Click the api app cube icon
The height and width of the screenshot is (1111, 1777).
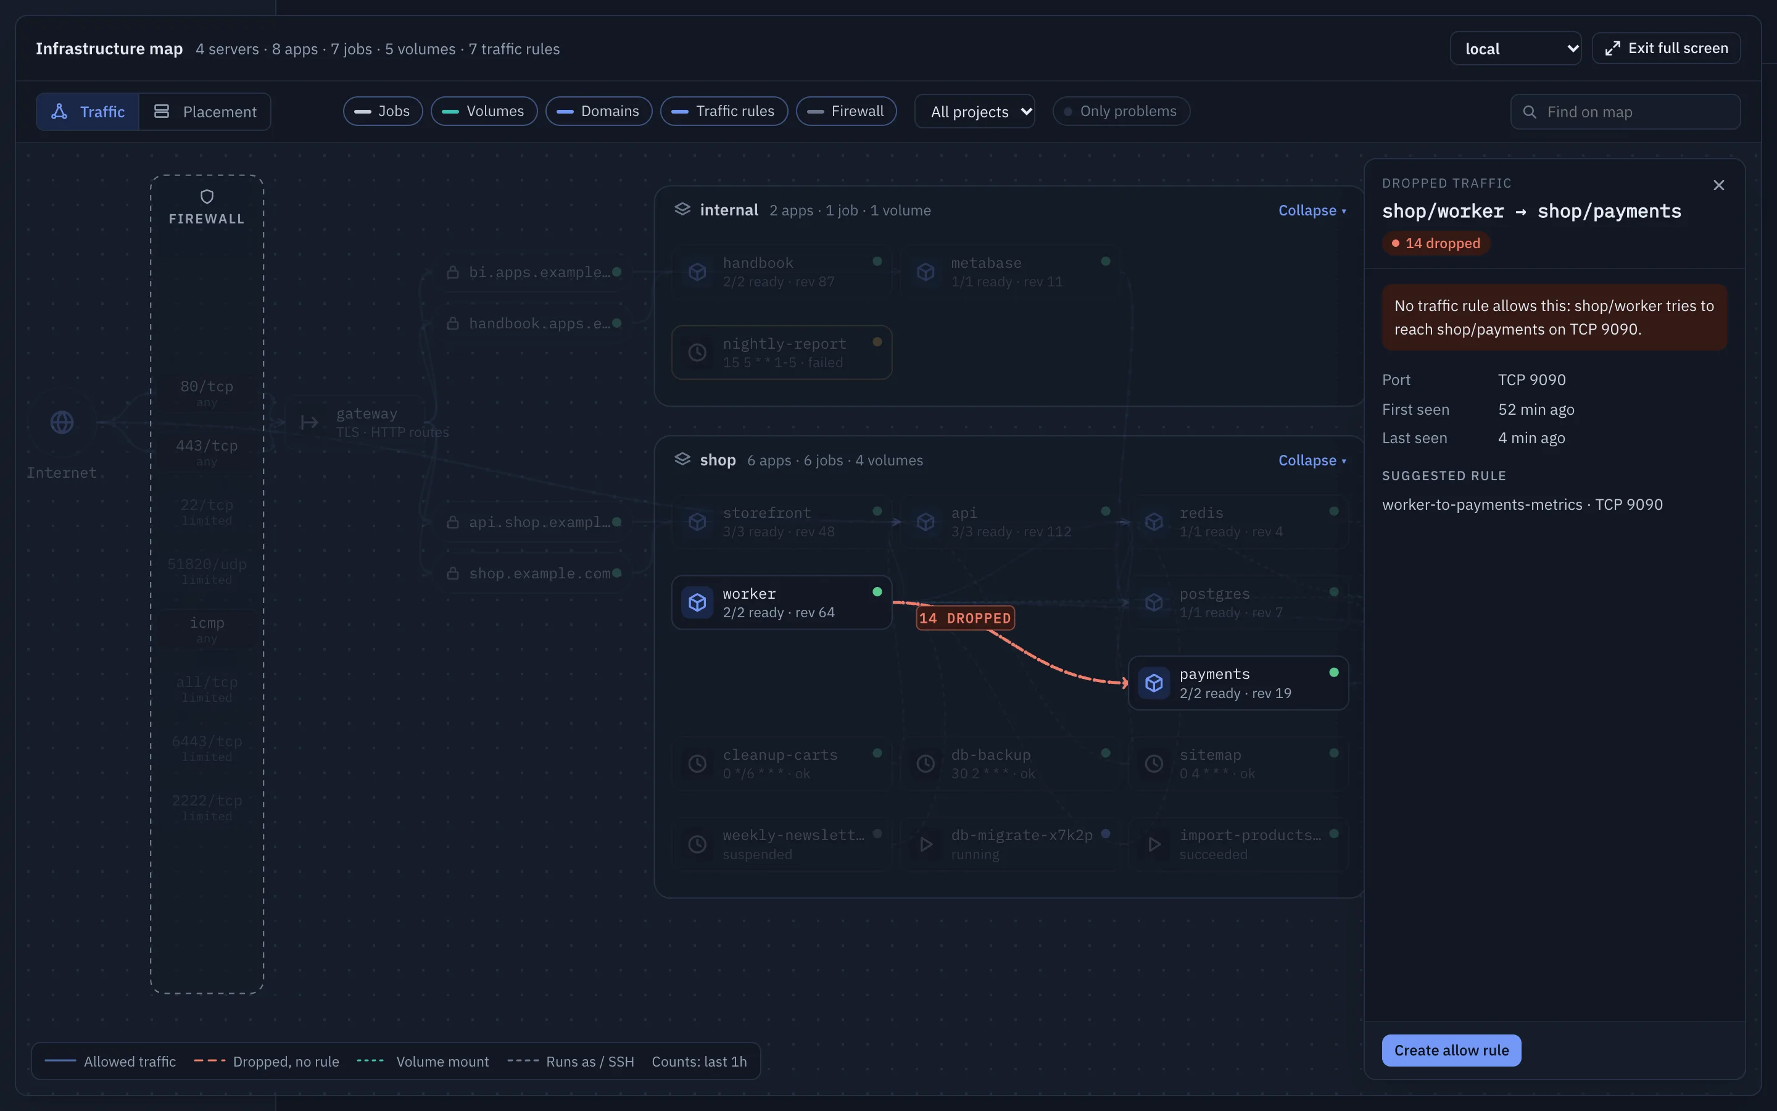(x=926, y=522)
